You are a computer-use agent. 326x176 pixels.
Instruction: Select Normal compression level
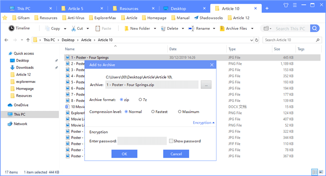(126, 112)
